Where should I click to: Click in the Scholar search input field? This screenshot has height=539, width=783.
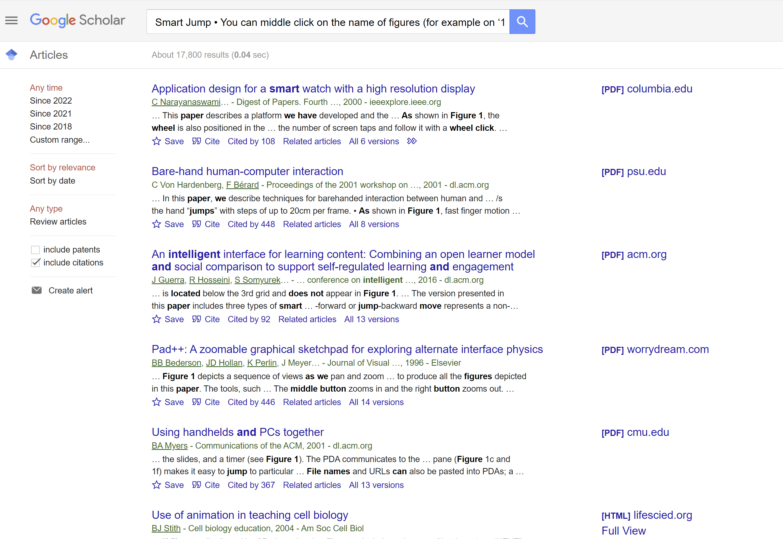328,21
